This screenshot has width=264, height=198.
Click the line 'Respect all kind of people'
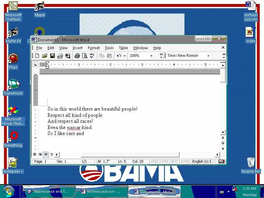75,115
